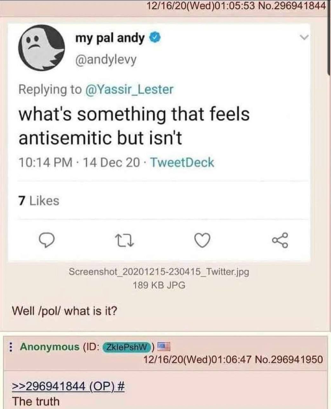
Task: Click the blue verified badge
Action: click(155, 38)
